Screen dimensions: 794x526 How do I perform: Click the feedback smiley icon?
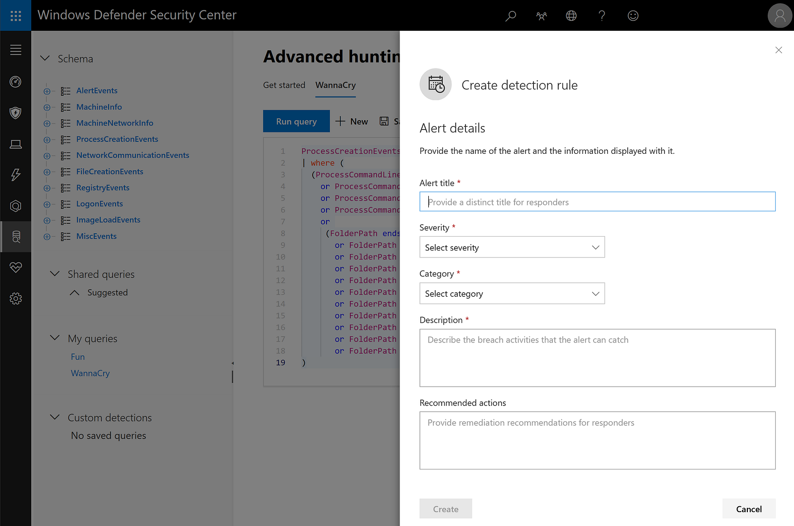coord(633,16)
